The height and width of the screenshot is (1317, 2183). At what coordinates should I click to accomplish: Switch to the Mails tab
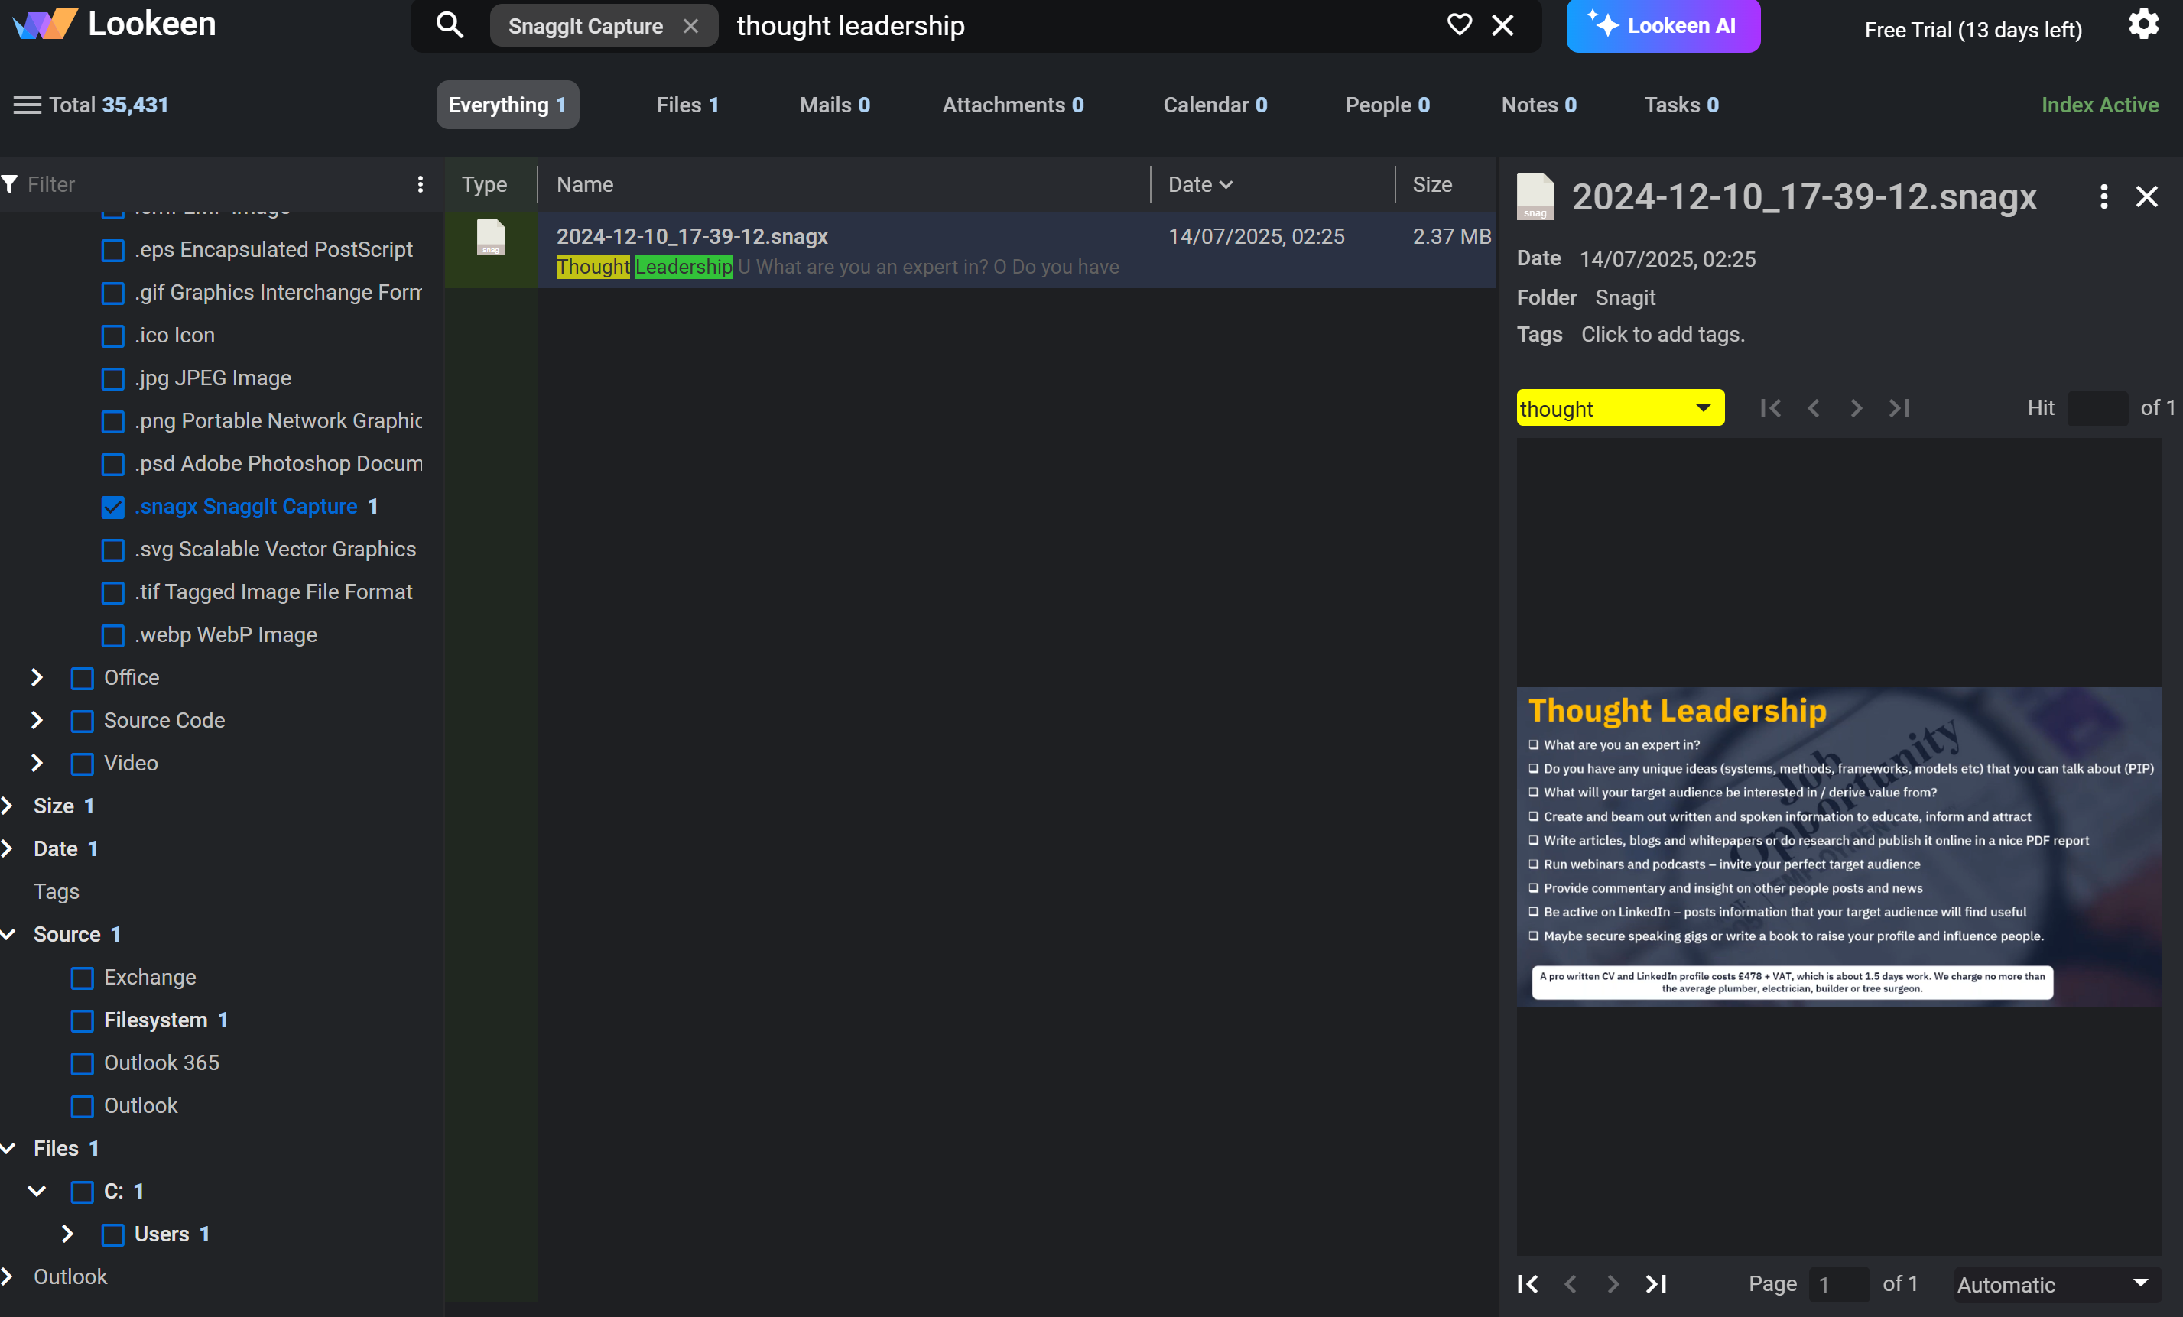click(x=833, y=105)
